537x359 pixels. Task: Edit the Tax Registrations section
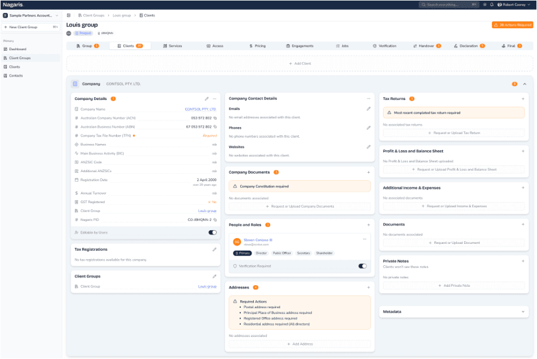[x=214, y=249]
